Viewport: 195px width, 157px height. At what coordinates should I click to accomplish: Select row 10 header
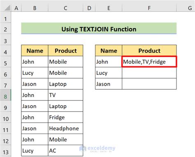click(5, 117)
